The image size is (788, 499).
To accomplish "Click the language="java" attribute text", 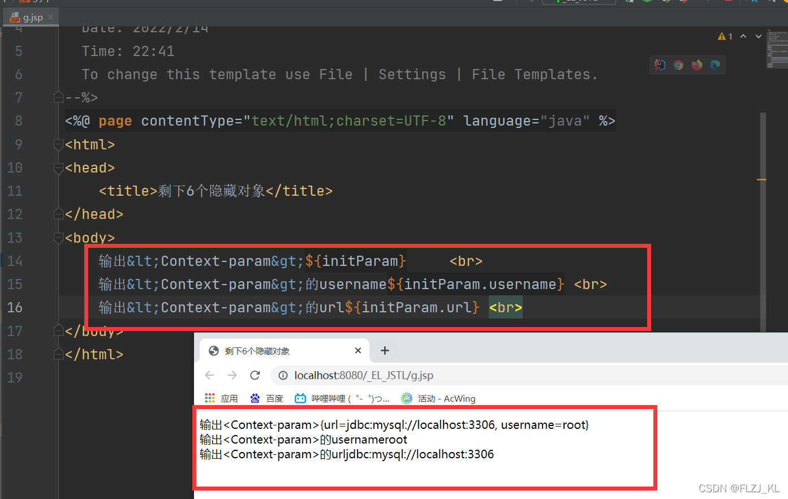I will point(527,121).
